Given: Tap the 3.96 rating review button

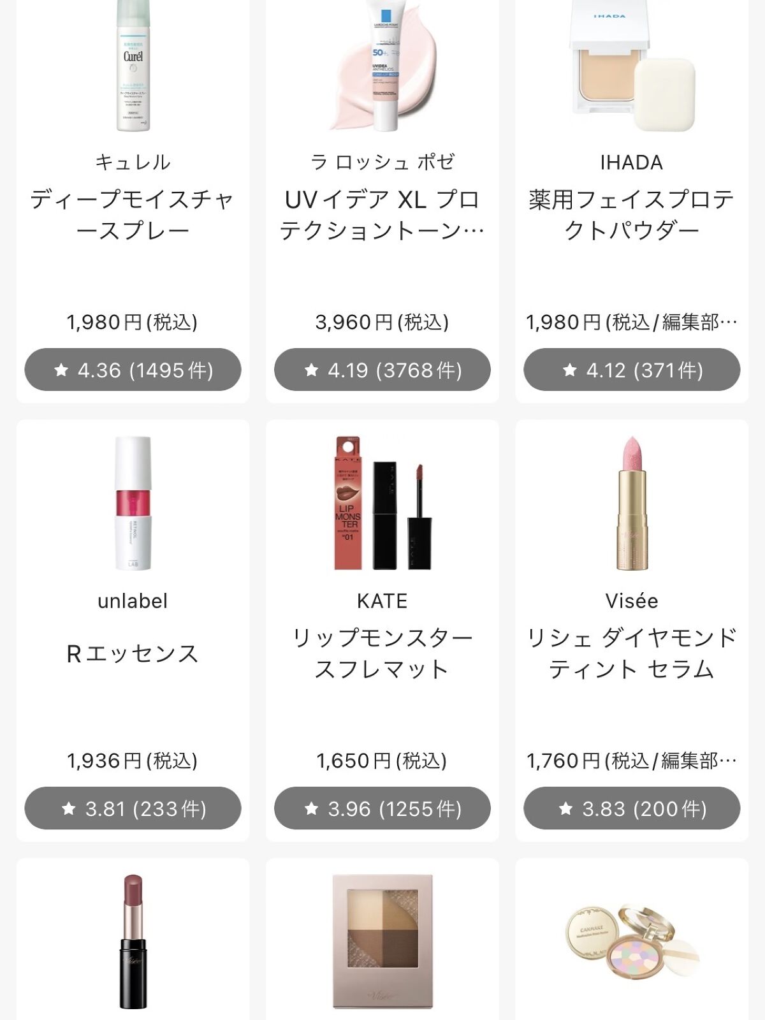Looking at the screenshot, I should (382, 808).
